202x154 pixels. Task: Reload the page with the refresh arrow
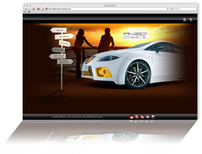(x=168, y=9)
